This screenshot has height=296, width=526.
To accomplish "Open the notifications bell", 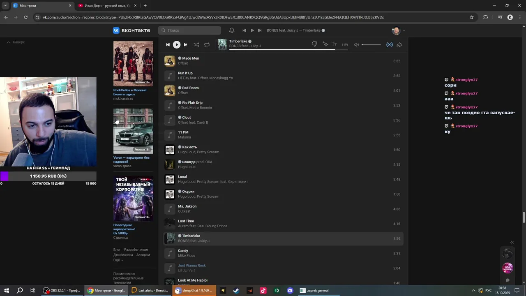I will (x=232, y=30).
